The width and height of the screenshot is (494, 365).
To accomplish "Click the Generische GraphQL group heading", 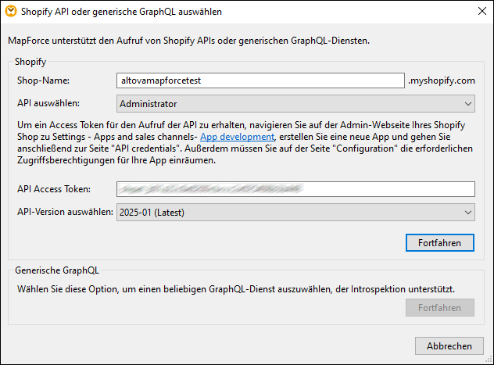I will (55, 270).
